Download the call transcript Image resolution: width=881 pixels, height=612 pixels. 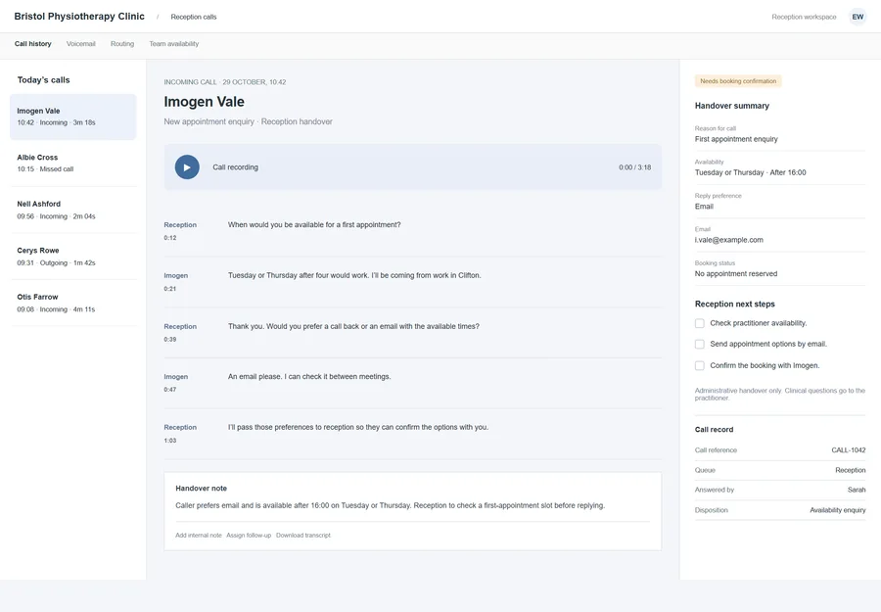click(302, 536)
